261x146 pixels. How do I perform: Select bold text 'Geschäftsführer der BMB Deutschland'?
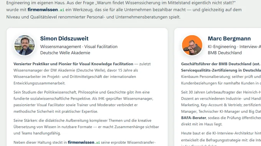[216, 64]
